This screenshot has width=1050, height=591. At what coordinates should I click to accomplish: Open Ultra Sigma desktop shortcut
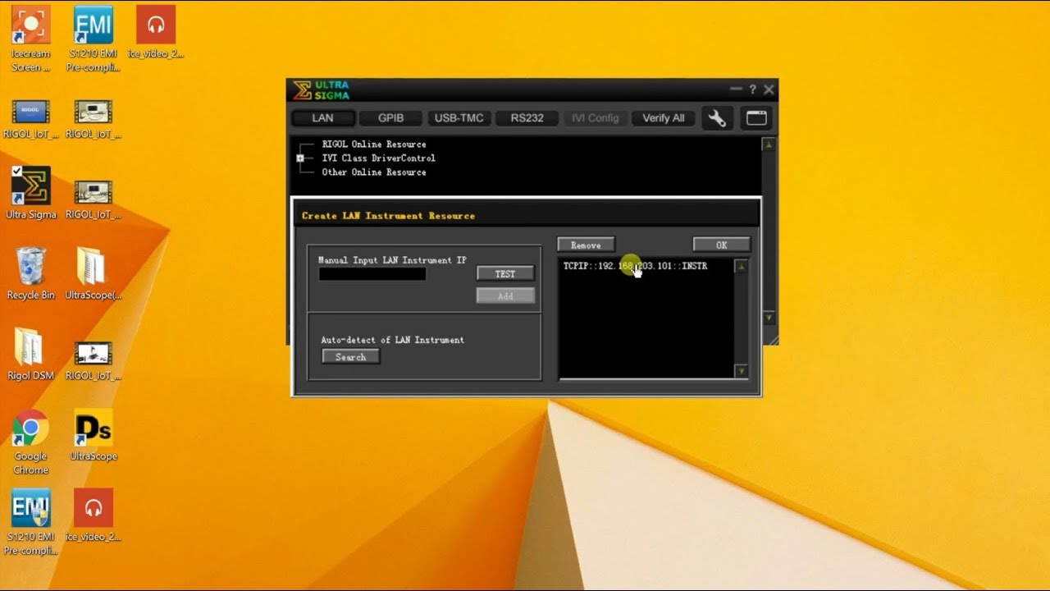coord(31,193)
